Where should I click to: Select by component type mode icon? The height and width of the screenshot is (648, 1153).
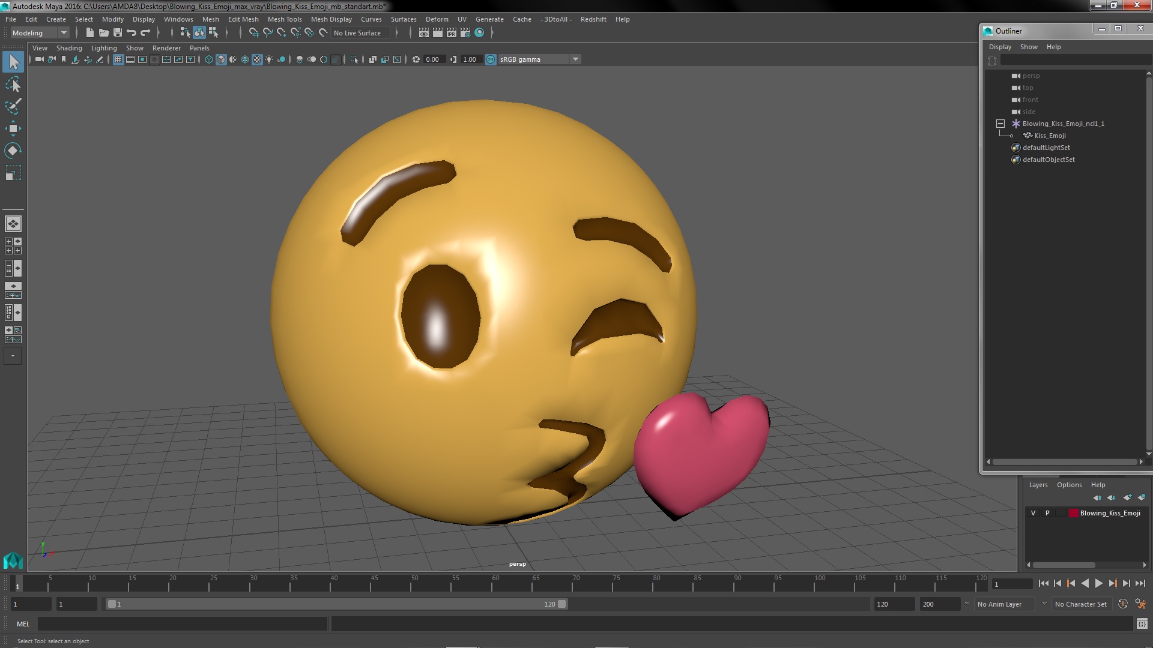(x=213, y=33)
